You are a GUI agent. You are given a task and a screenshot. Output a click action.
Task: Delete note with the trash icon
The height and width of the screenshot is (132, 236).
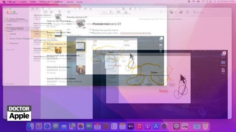point(60,12)
